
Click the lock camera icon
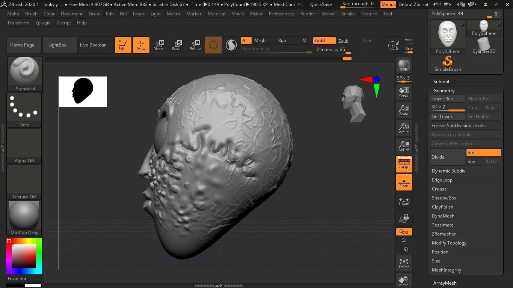click(404, 218)
